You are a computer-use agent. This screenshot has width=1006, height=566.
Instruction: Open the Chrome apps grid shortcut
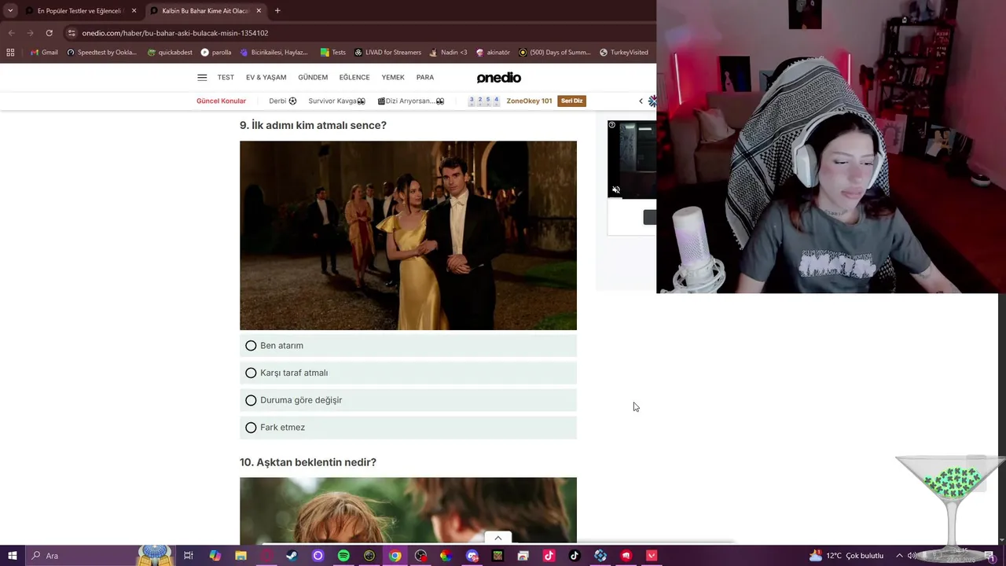(10, 53)
